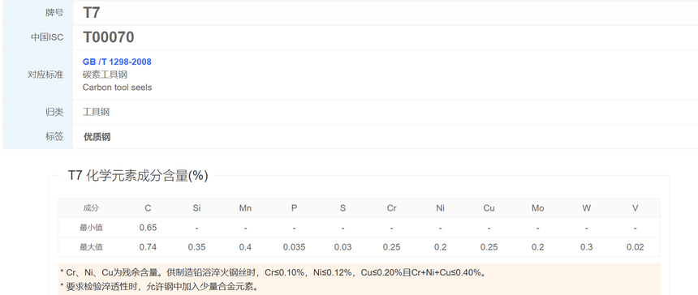Open the GB/T 1298-2008 standard link
Screen dimensions: 698x295
click(117, 62)
